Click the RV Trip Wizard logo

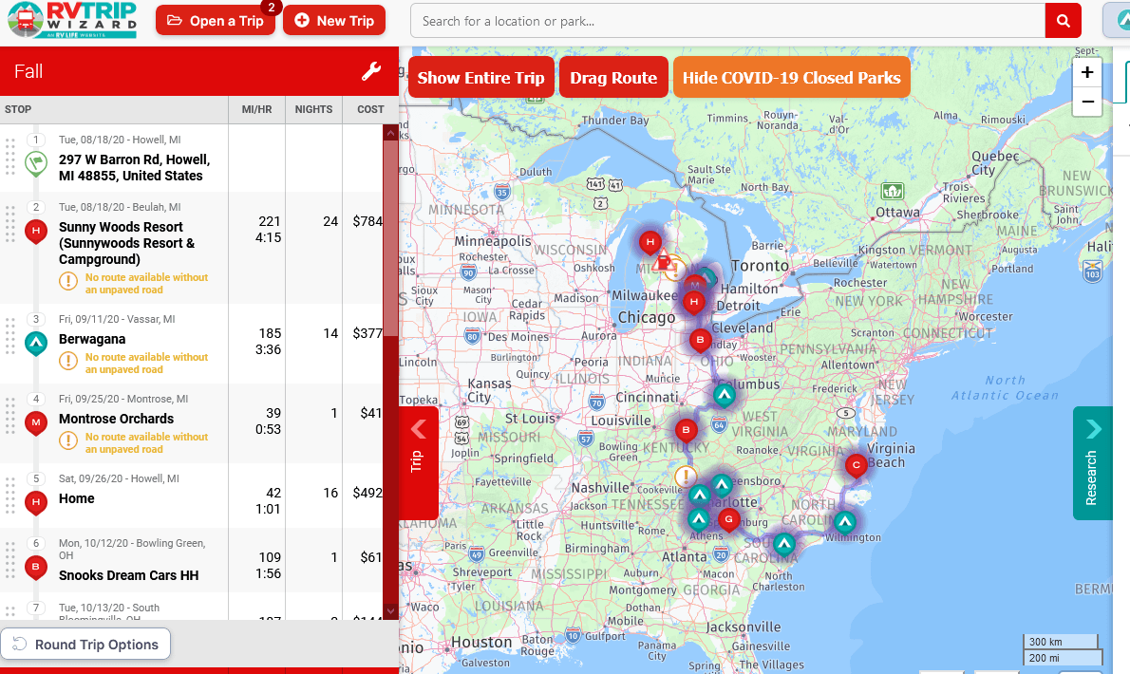click(67, 20)
